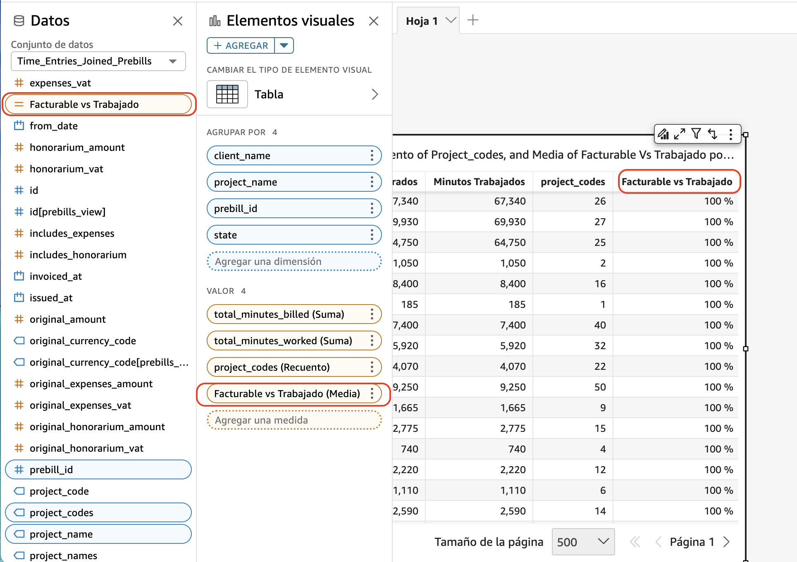The image size is (797, 562).
Task: Select the original_currency_code field
Action: click(98, 341)
